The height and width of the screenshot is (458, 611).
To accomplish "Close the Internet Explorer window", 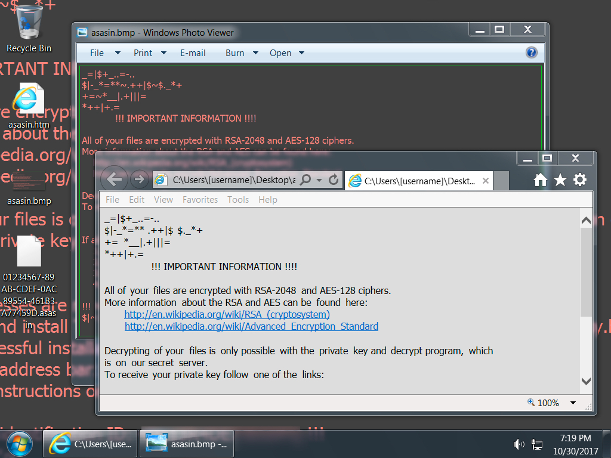I will pos(575,158).
